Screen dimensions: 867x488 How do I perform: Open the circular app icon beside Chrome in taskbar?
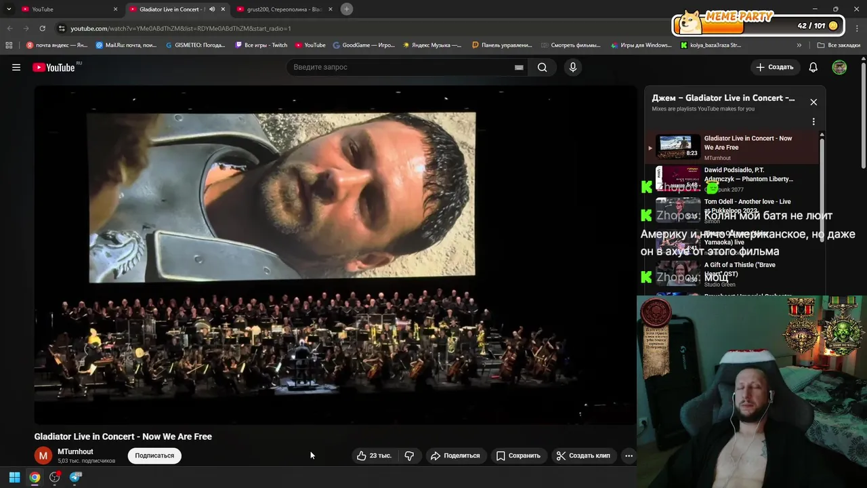tap(55, 477)
